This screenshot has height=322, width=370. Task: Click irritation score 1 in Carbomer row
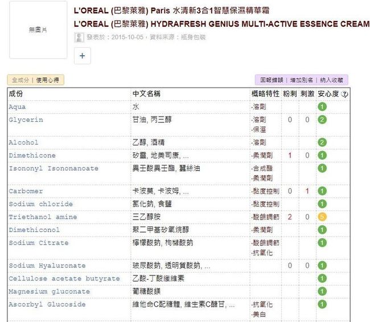307,191
